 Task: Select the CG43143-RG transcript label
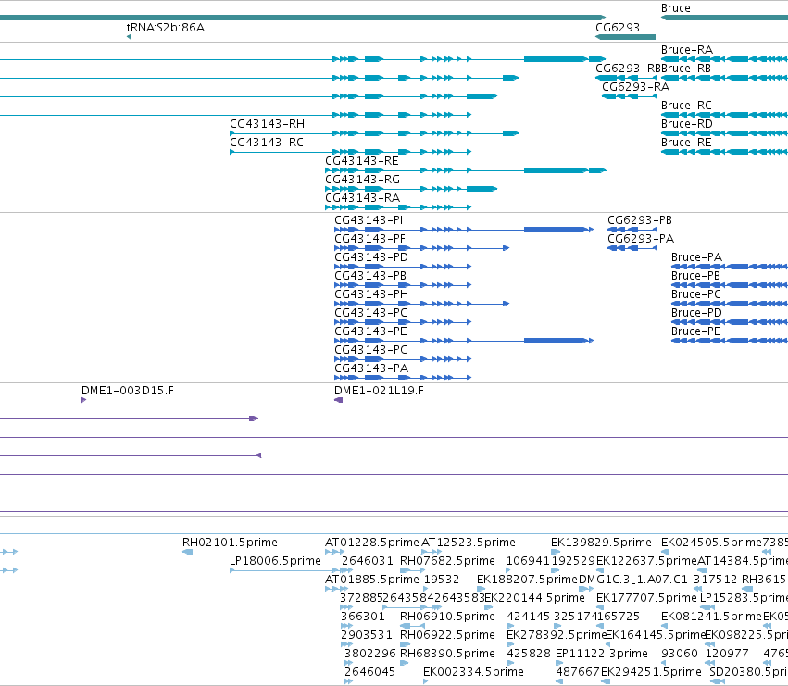[x=362, y=180]
